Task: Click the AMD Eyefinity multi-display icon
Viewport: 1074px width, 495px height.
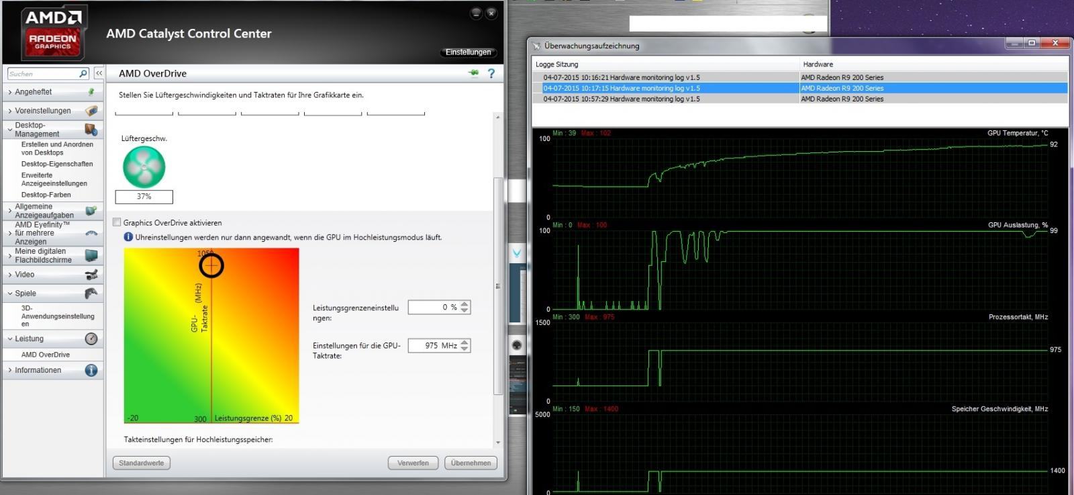Action: 91,233
